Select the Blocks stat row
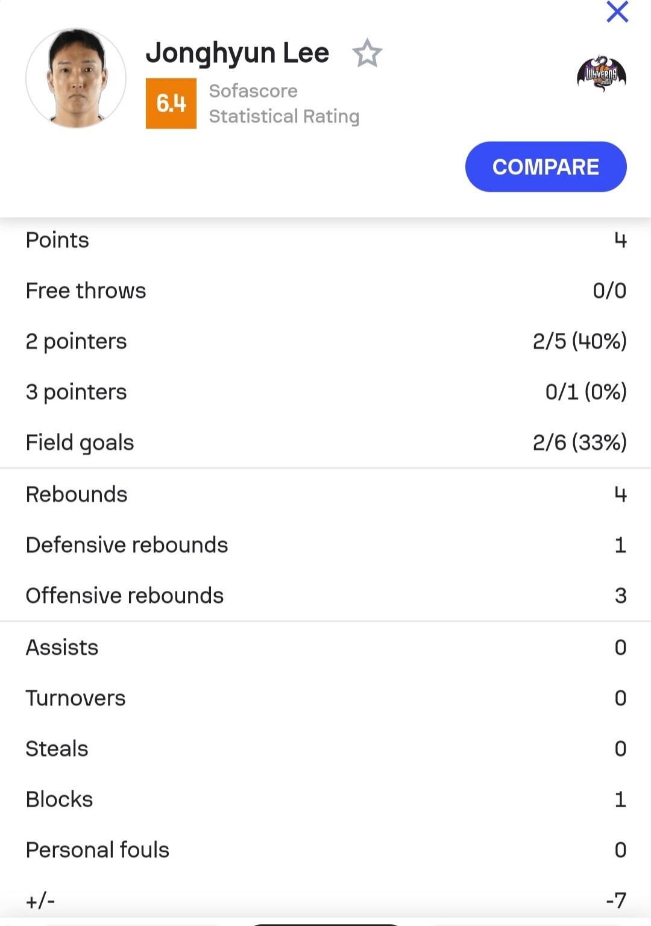Viewport: 651px width, 926px height. pos(325,799)
